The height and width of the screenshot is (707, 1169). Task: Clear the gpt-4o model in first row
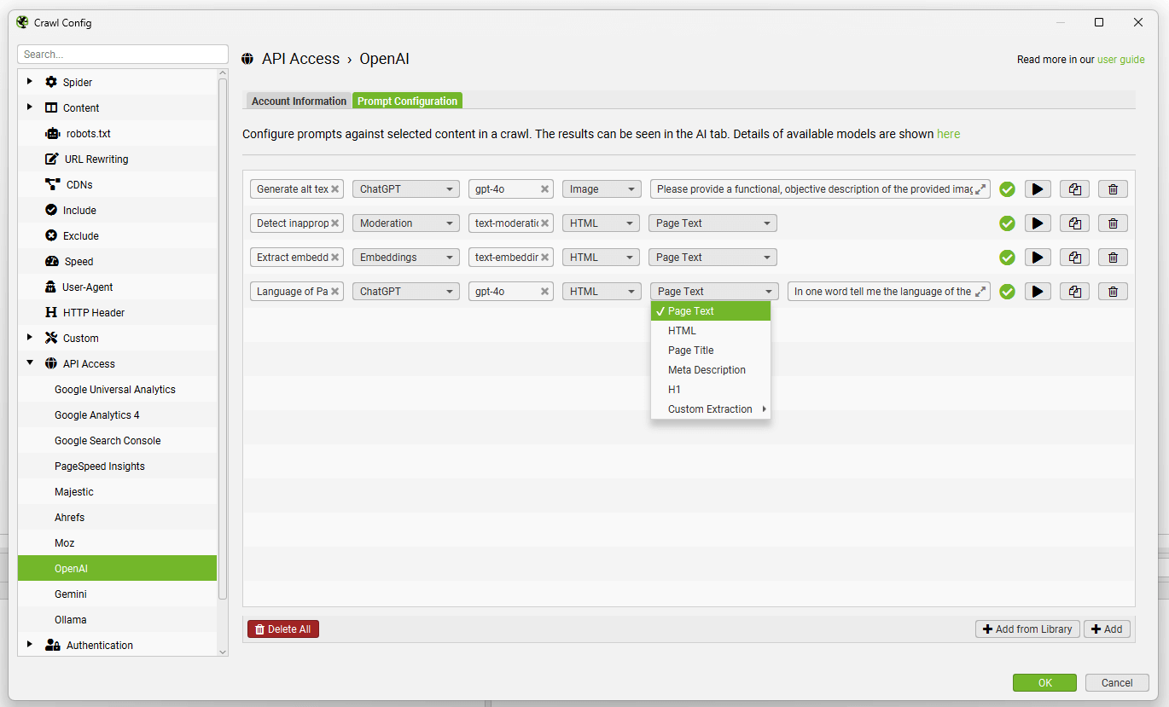(544, 189)
